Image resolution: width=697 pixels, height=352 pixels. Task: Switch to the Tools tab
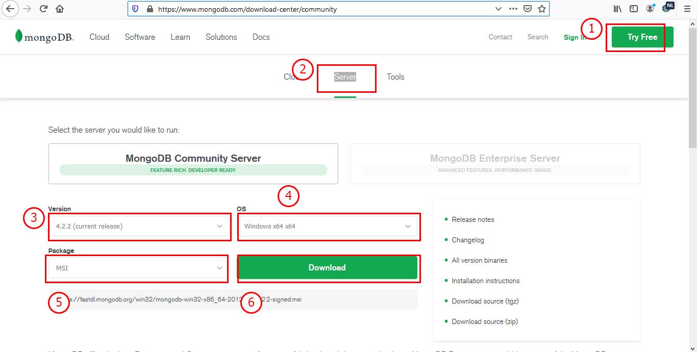(395, 77)
